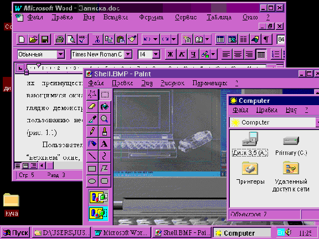Click the Open folder icon in Word
319x239 pixels.
(33, 39)
